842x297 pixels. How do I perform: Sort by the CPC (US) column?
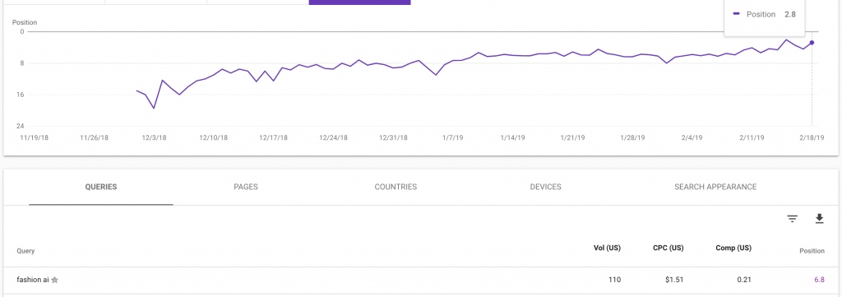coord(668,248)
